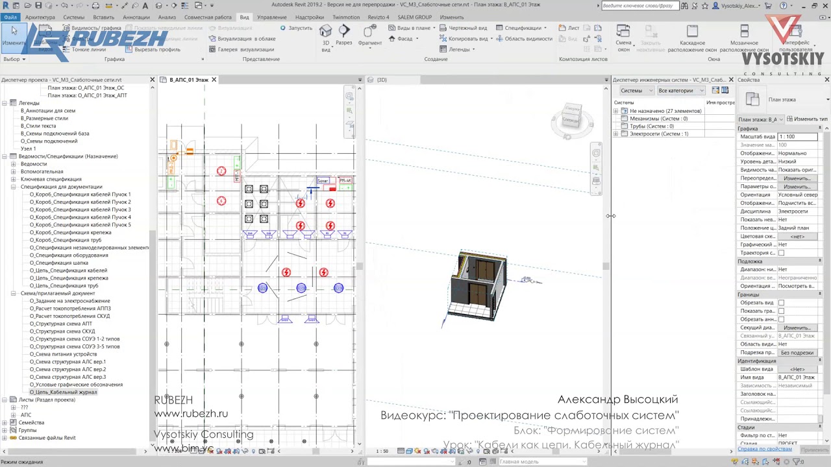Click the 1 : 50 scale in 3D view bar
Screen dimensions: 831x467
pyautogui.click(x=382, y=451)
